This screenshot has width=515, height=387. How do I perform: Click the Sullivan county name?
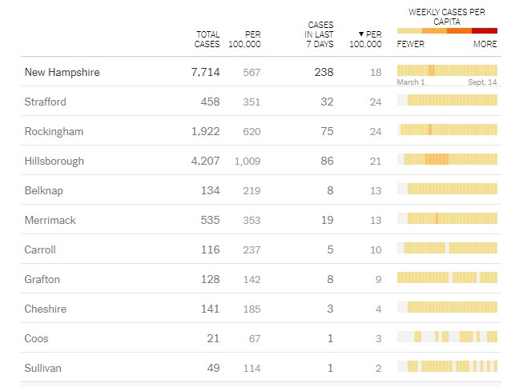click(43, 369)
